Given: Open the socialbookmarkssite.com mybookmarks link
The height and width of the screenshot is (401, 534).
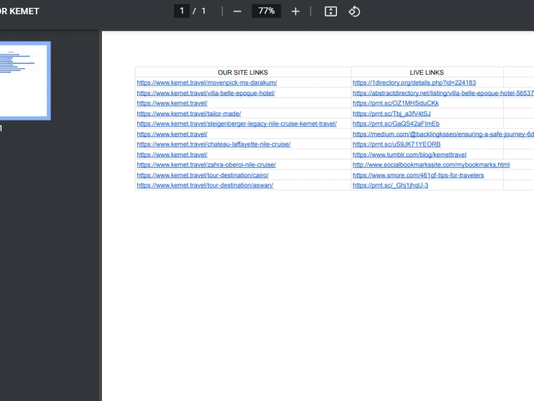Looking at the screenshot, I should click(431, 164).
